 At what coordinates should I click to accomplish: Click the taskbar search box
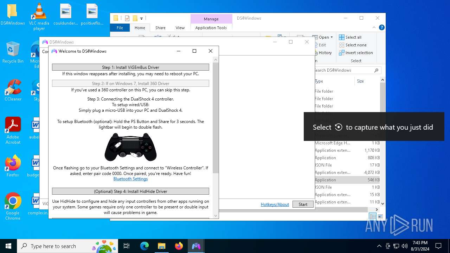(68, 246)
